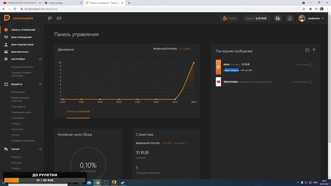Collapse the Виджеты sidebar section
331x186 pixels.
pos(40,84)
